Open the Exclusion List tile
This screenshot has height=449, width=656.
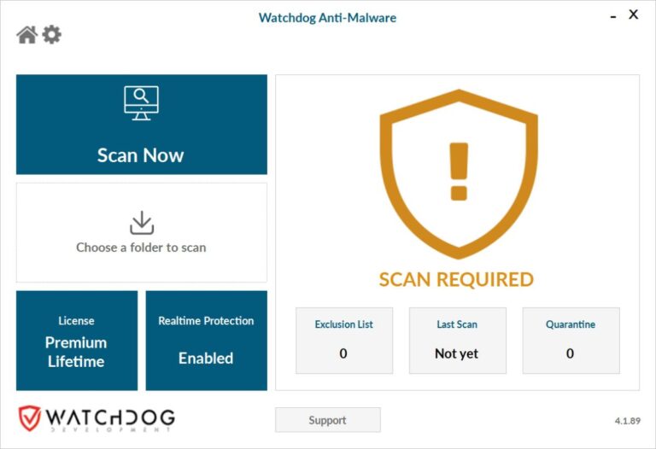[x=344, y=341]
